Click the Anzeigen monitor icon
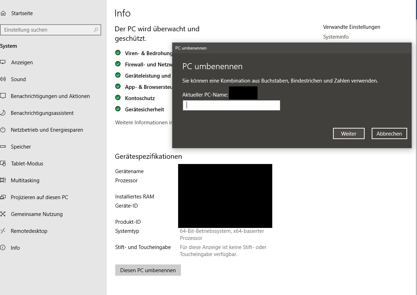Viewport: 417px width, 295px height. [3, 62]
